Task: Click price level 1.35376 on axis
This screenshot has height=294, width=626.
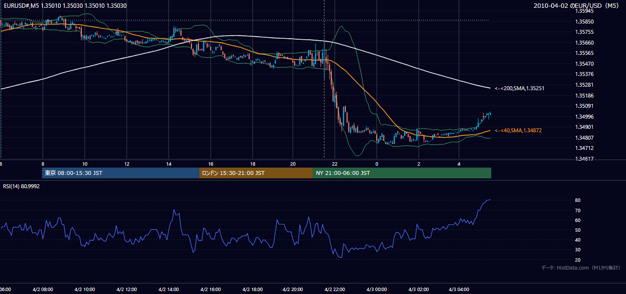Action: (x=585, y=74)
